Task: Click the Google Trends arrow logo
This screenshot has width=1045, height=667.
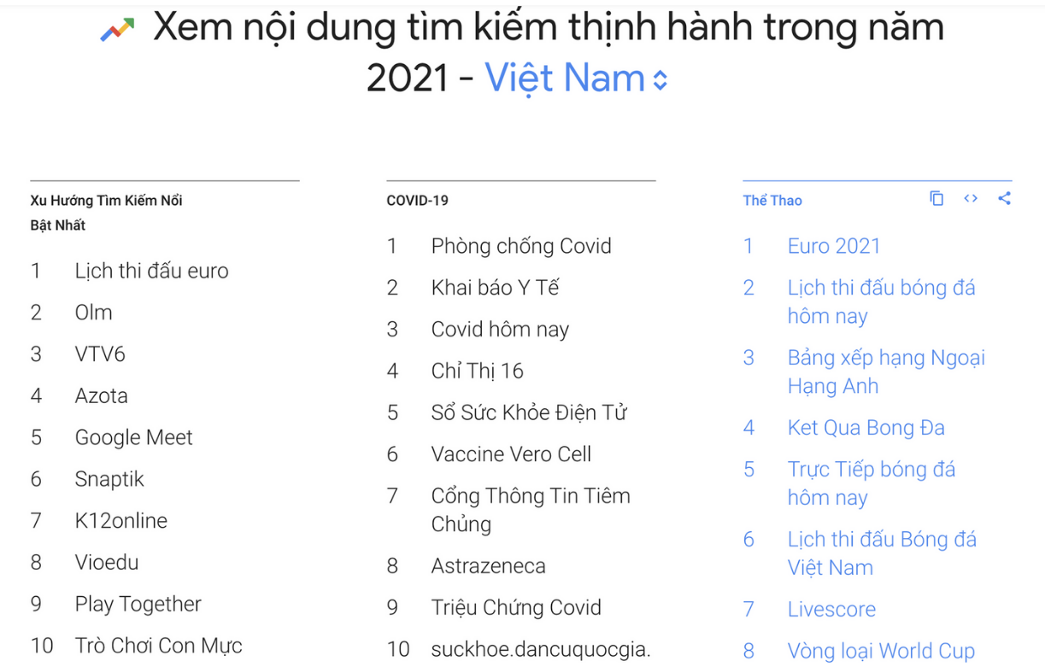Action: [117, 32]
